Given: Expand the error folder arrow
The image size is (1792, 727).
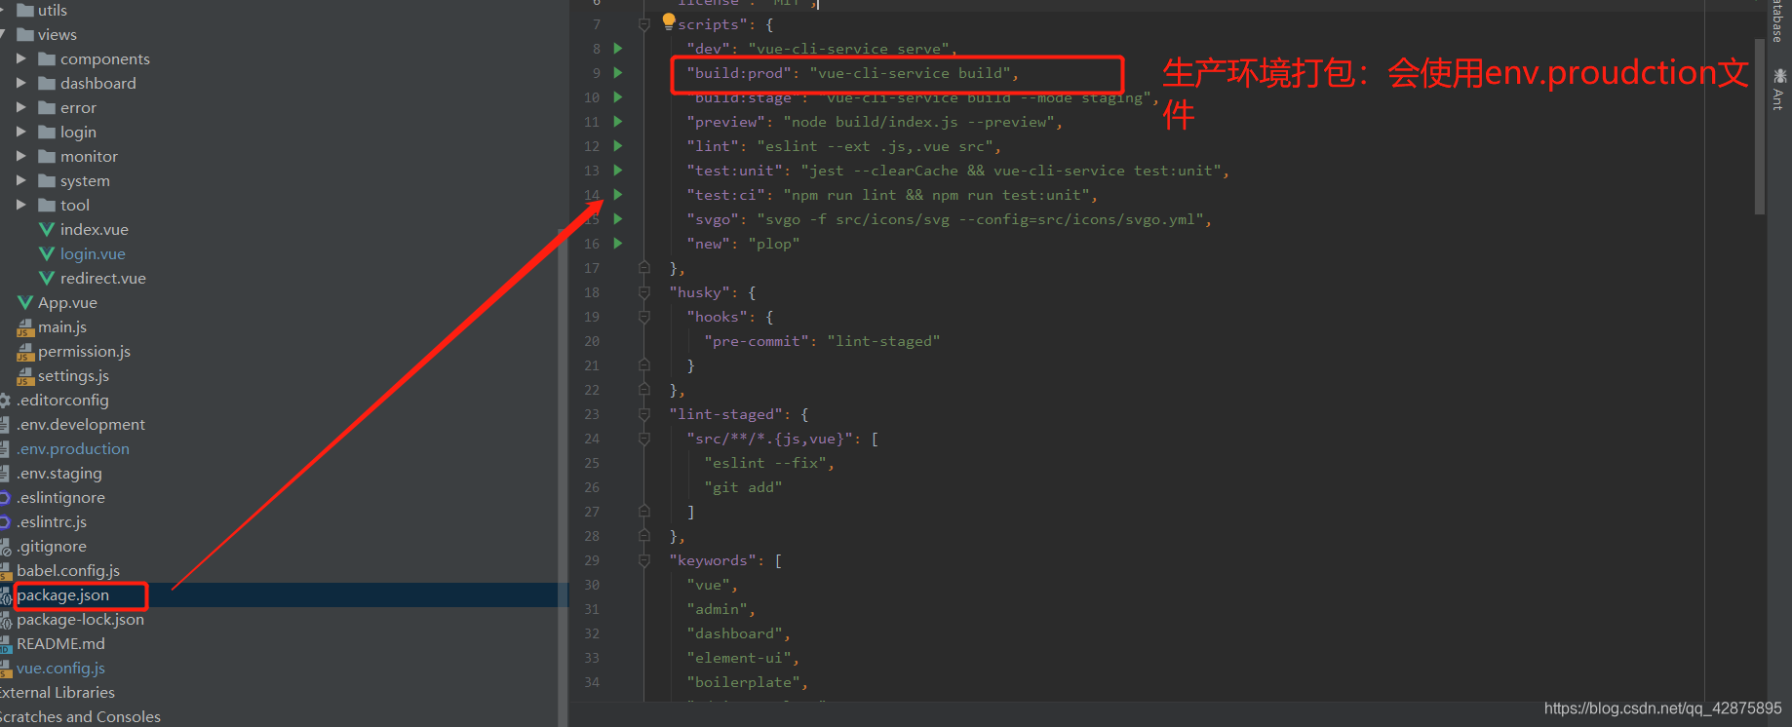Looking at the screenshot, I should click(21, 107).
